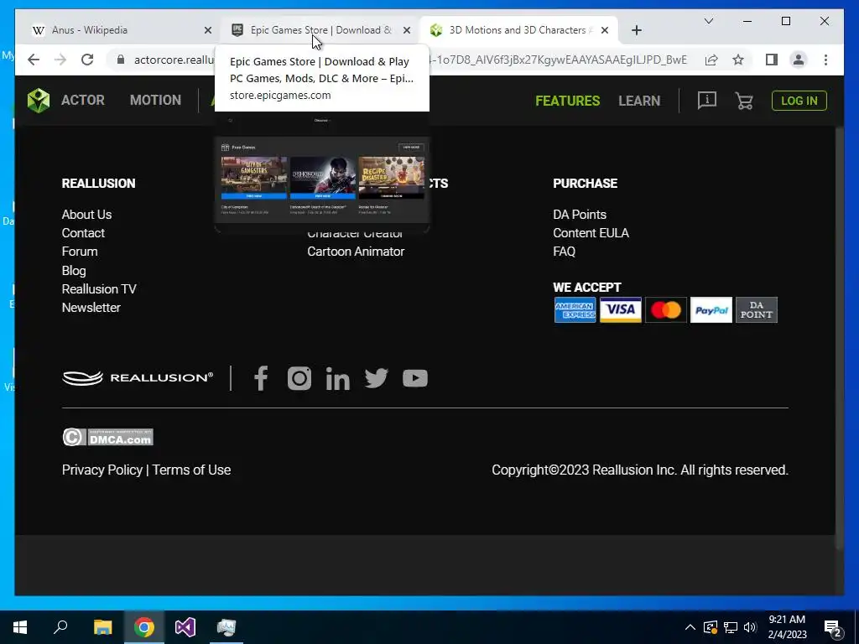Open Chrome three-dot menu
The width and height of the screenshot is (859, 644).
pyautogui.click(x=825, y=60)
